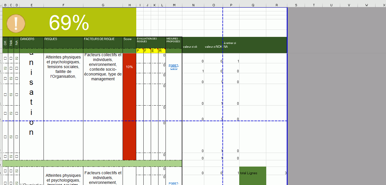Click the FACTEURS DE RISQUE header
The height and width of the screenshot is (185, 386).
point(103,39)
